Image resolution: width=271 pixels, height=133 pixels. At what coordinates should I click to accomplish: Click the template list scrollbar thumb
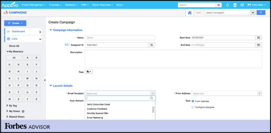(153, 109)
